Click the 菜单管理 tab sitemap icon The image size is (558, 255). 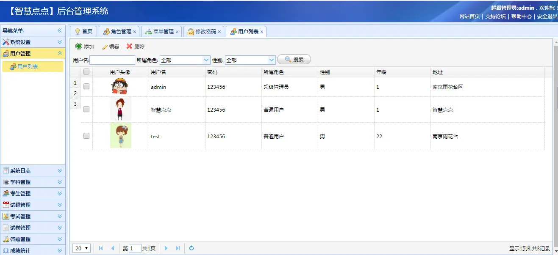click(149, 32)
